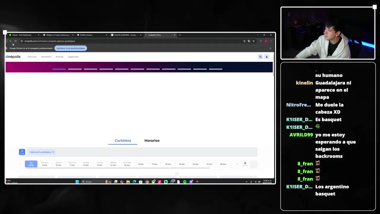Select the Sábado 14 Mar date
The width and height of the screenshot is (380, 214).
click(x=113, y=164)
